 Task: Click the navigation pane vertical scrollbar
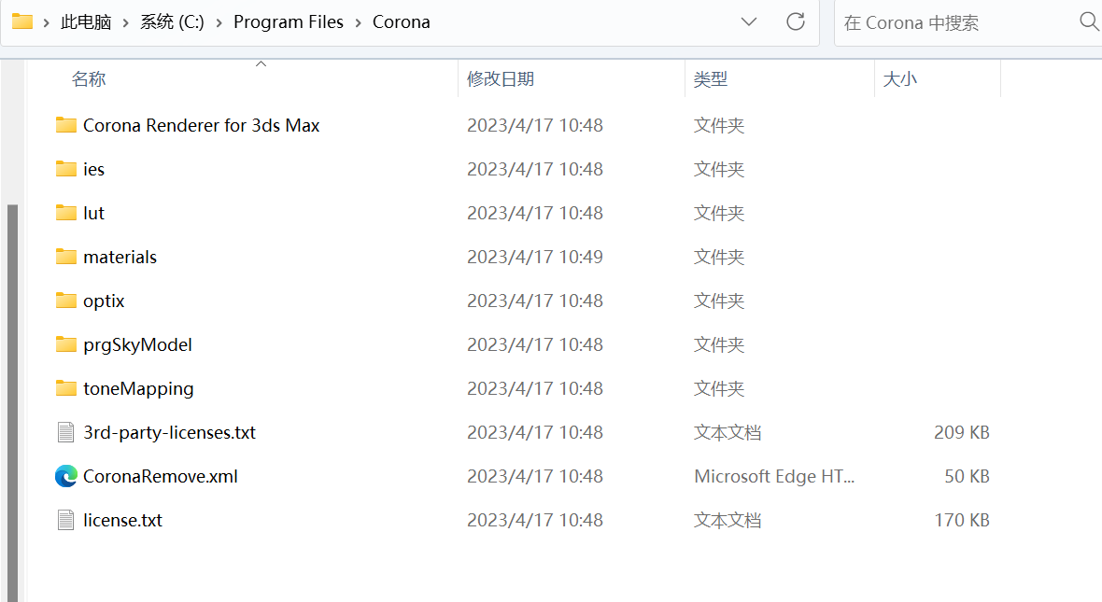(x=12, y=402)
